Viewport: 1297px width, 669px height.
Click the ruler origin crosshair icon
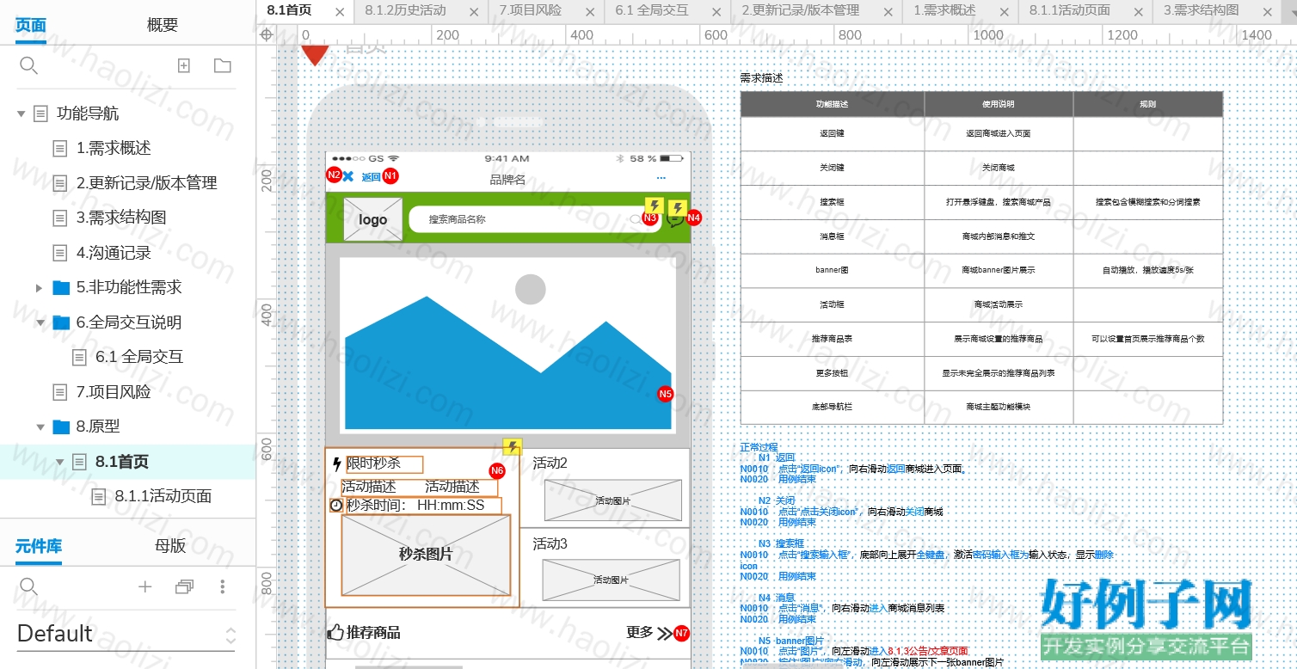(x=267, y=34)
